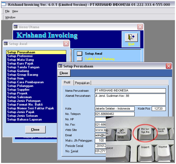Image resolution: width=176 pixels, height=164 pixels.
Task: Click the Maks. Jlh Pelanggan field
Action: pos(100,141)
